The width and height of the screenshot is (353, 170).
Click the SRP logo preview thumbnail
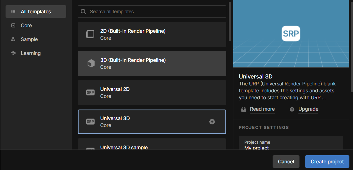tap(291, 34)
